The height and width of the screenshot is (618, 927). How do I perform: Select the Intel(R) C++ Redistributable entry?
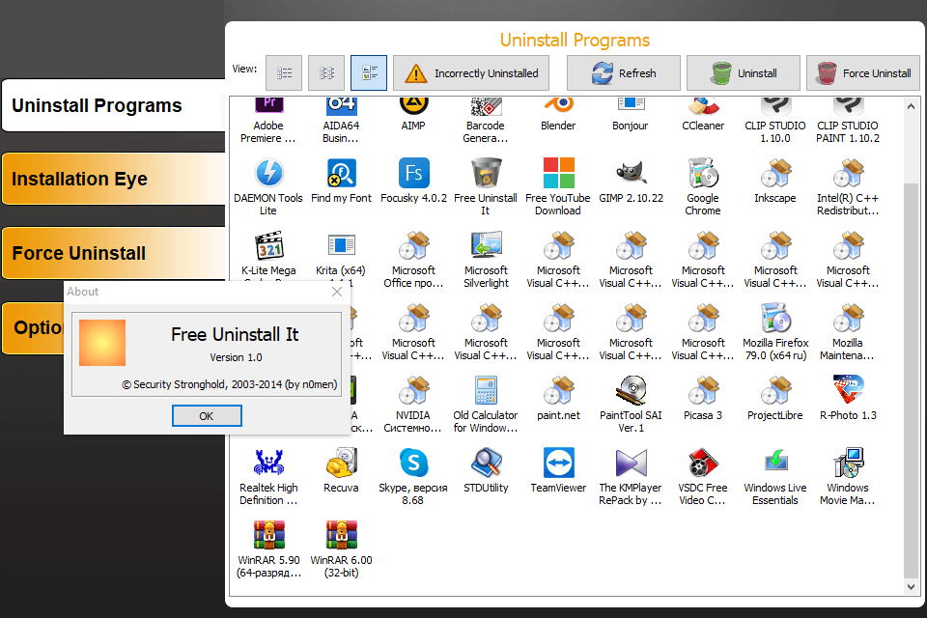click(848, 187)
